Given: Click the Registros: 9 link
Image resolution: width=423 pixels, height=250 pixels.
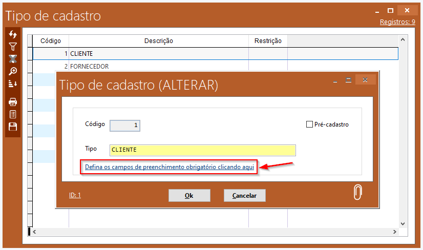Looking at the screenshot, I should [397, 22].
